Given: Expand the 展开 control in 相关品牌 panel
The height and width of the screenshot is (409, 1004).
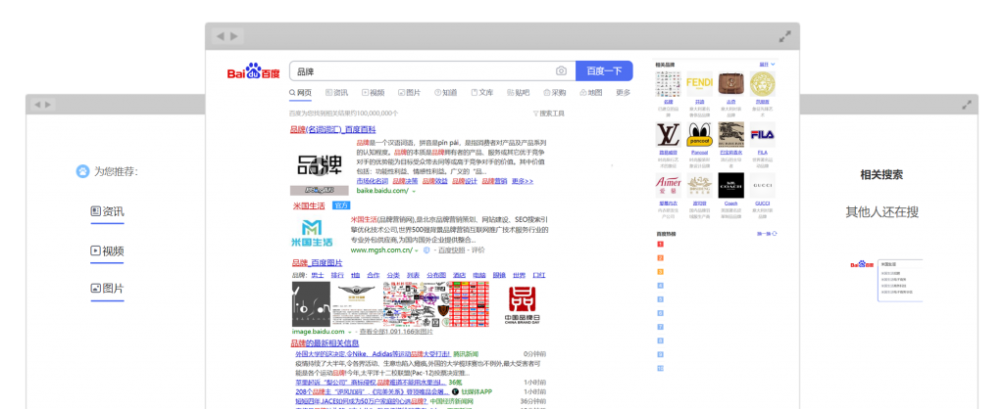Looking at the screenshot, I should [x=767, y=65].
